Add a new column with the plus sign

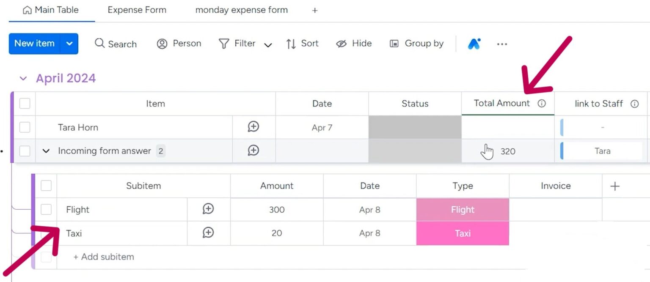point(615,186)
